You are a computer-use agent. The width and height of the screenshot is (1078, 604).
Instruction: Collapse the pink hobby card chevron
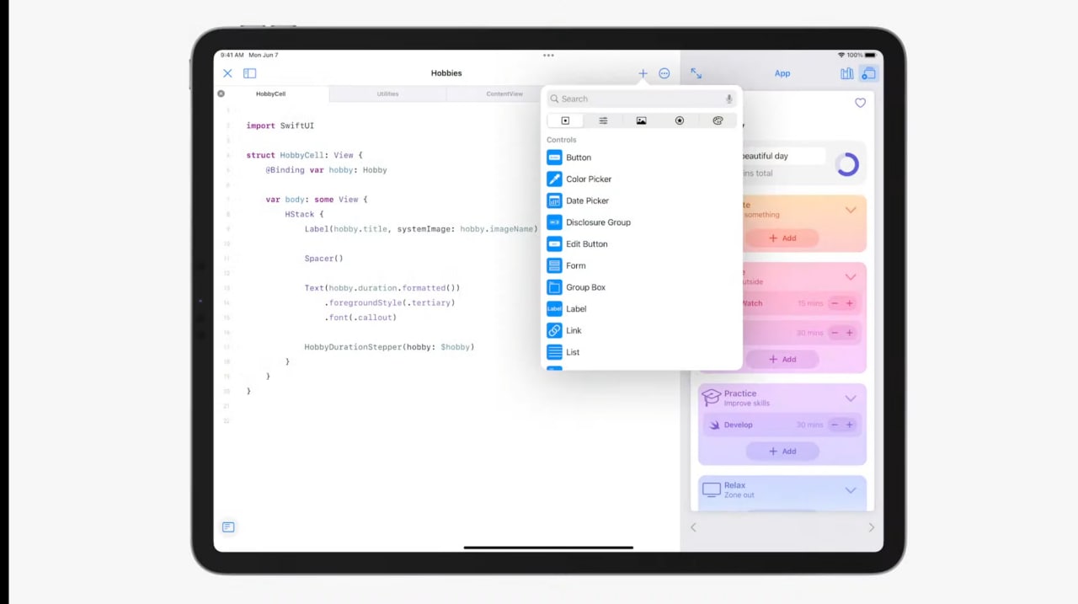click(851, 277)
